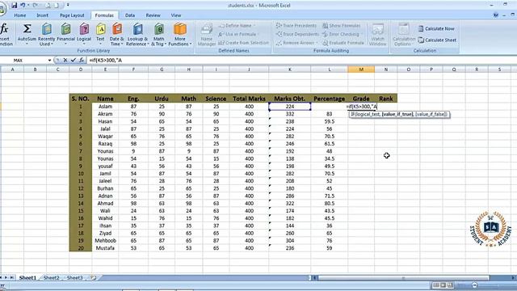Click the Undo icon in quick access toolbar
The width and height of the screenshot is (517, 291).
(x=23, y=6)
